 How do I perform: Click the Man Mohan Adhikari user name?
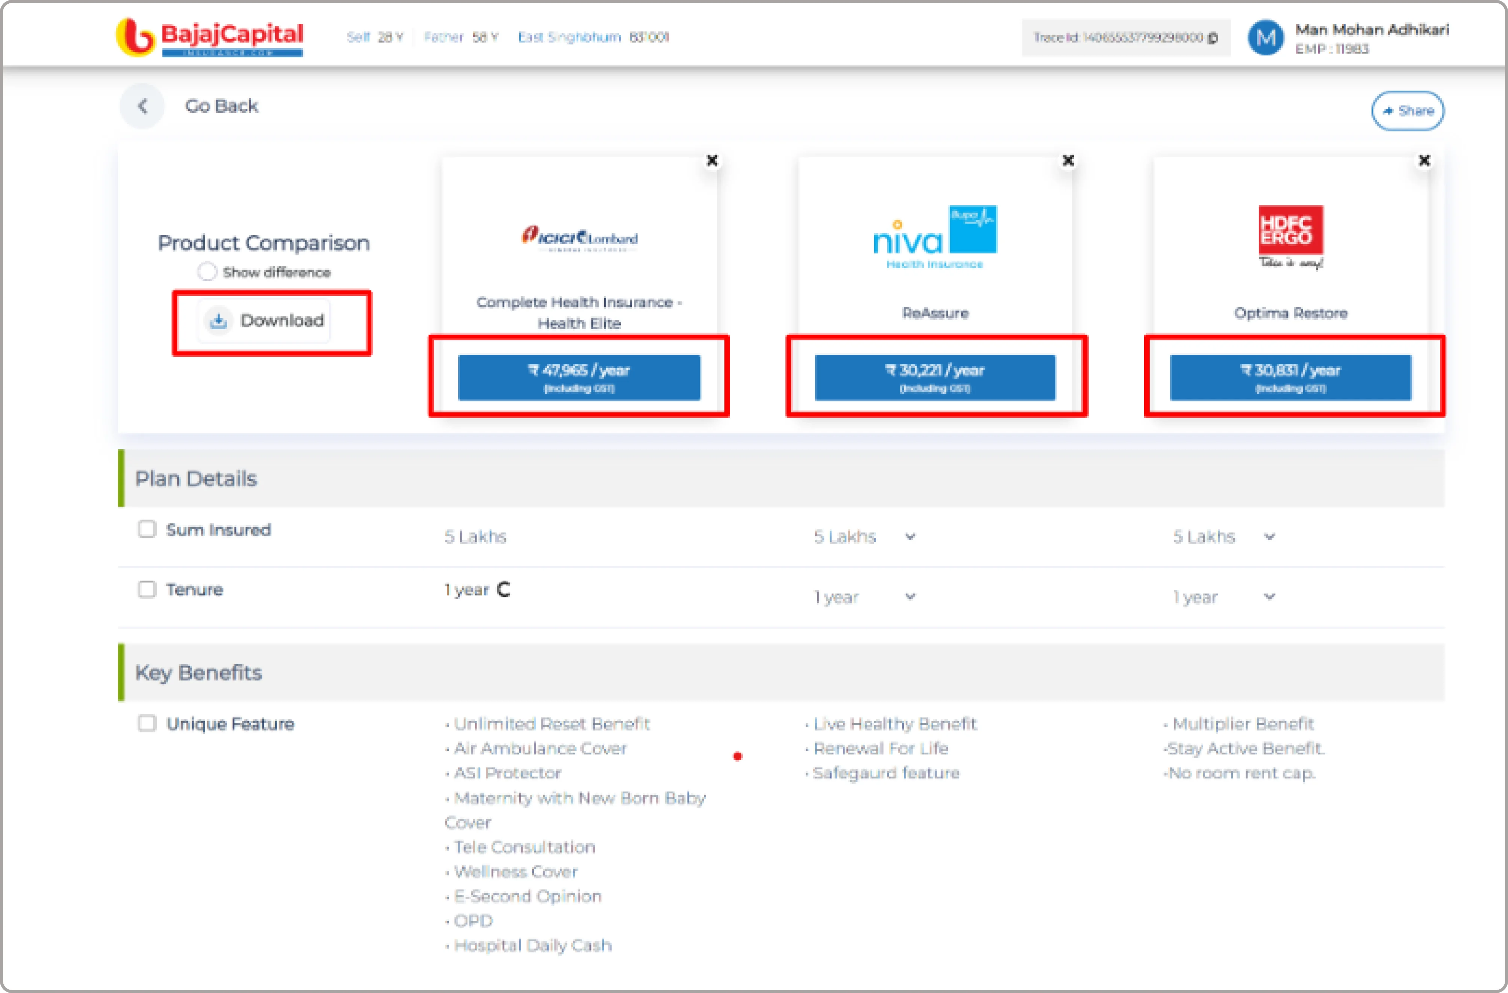tap(1372, 30)
